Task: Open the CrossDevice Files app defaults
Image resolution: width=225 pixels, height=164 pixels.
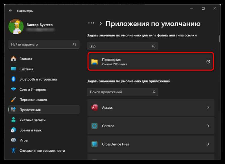Action: [x=151, y=144]
